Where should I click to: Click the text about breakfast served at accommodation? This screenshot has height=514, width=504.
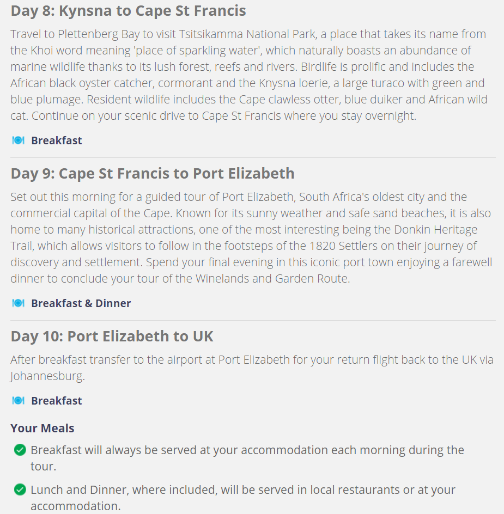click(x=247, y=458)
